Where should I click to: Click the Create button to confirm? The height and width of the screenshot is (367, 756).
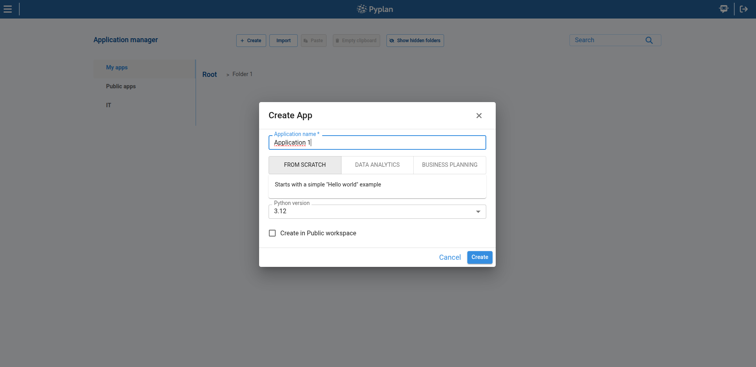coord(479,257)
